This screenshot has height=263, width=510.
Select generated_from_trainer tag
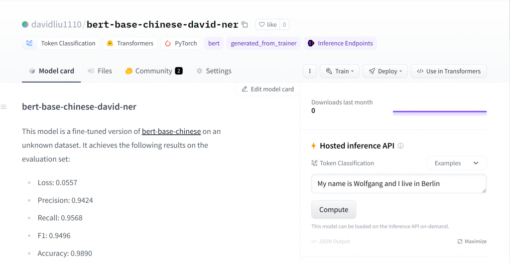263,43
